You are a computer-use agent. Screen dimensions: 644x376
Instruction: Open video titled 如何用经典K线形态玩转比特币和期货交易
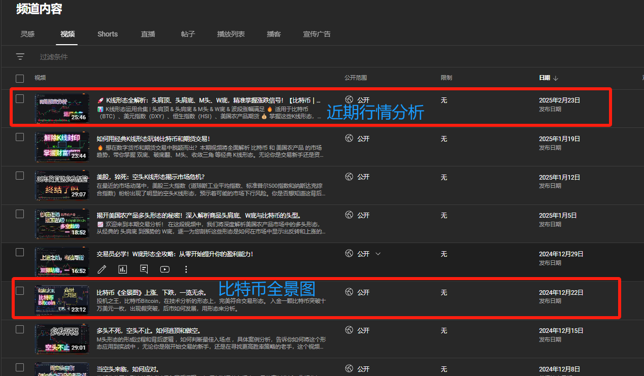pyautogui.click(x=153, y=139)
